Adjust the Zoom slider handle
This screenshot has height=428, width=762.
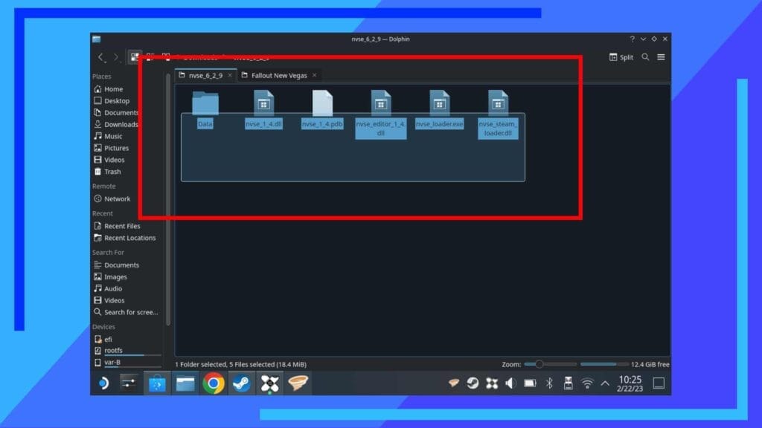coord(539,364)
